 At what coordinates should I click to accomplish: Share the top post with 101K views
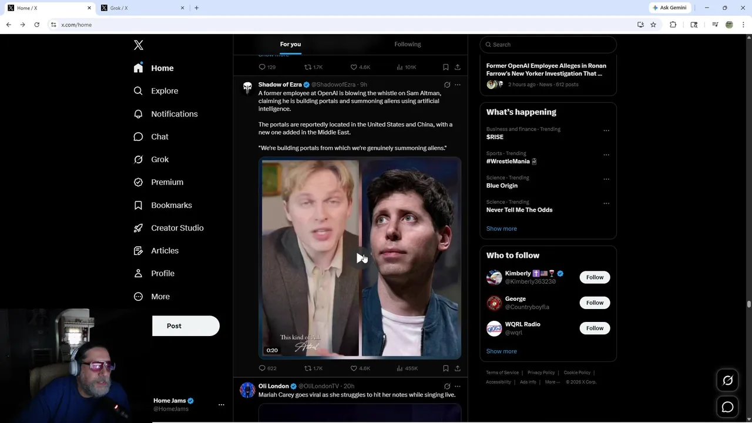pos(458,67)
